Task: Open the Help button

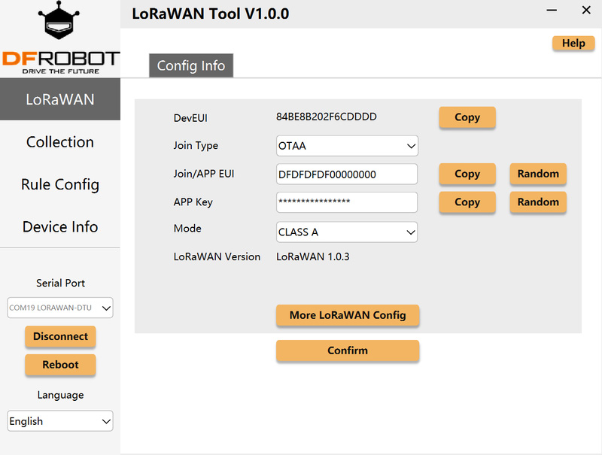Action: coord(573,44)
